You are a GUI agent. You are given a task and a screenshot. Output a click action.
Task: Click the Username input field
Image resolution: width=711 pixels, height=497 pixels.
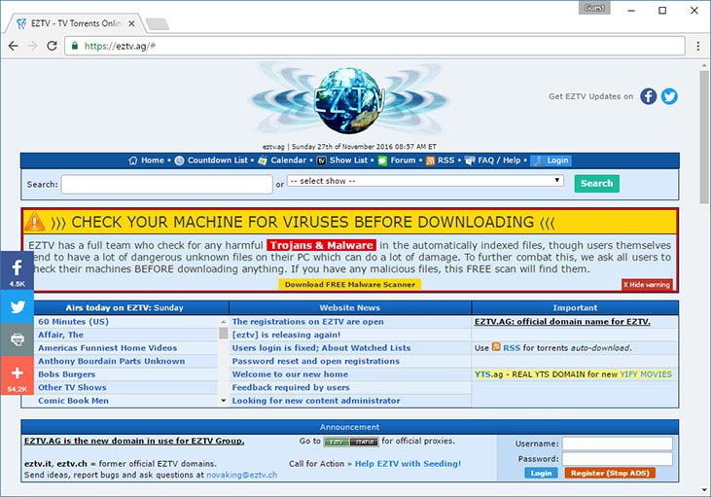[x=618, y=444]
